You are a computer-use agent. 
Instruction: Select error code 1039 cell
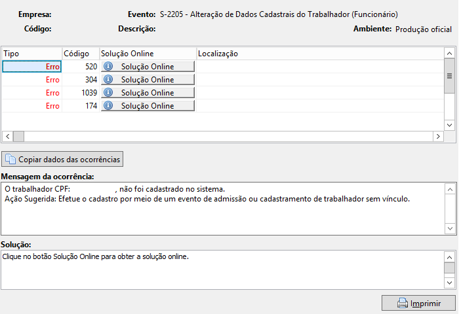point(81,93)
